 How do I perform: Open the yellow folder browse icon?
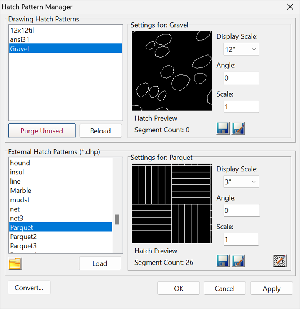click(15, 263)
